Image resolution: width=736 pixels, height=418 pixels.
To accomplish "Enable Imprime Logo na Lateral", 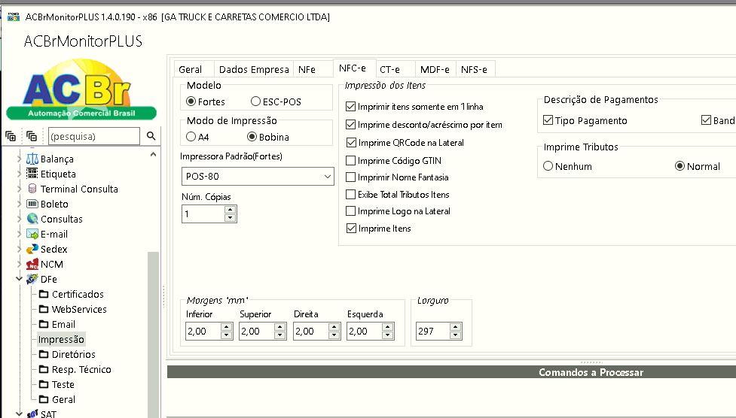I will click(350, 211).
